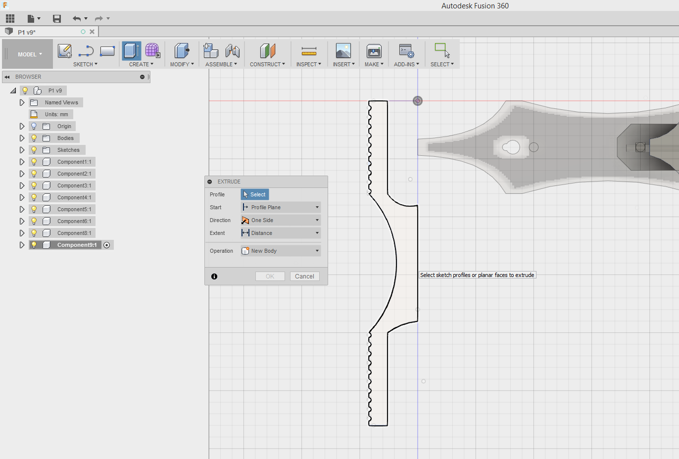Toggle visibility bulb of Bodies folder
Screen dimensions: 679x459
[34, 138]
